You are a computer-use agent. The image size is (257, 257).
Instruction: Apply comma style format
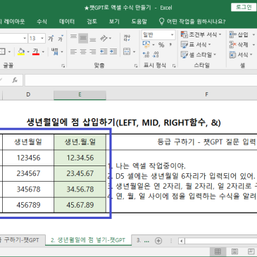click(x=170, y=44)
